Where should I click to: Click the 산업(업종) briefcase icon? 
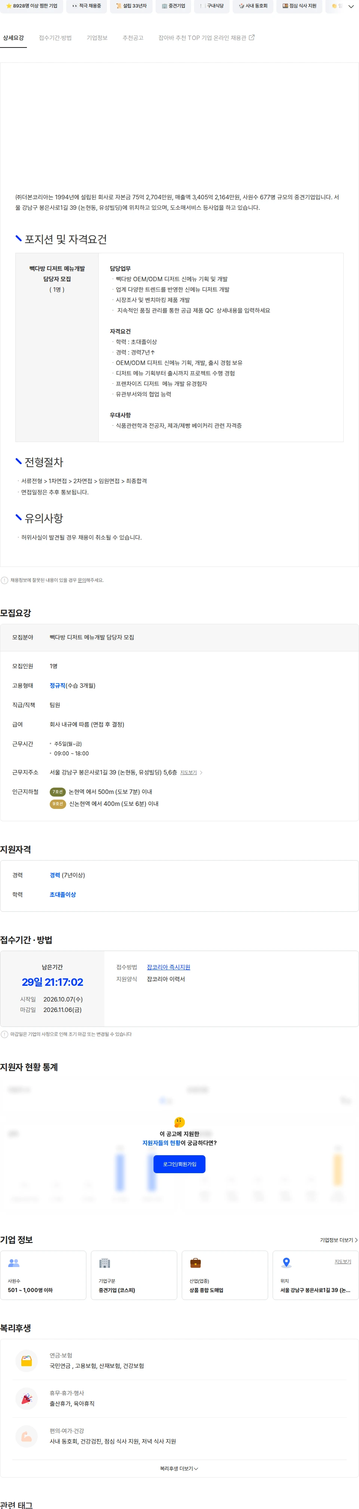pos(196,1264)
